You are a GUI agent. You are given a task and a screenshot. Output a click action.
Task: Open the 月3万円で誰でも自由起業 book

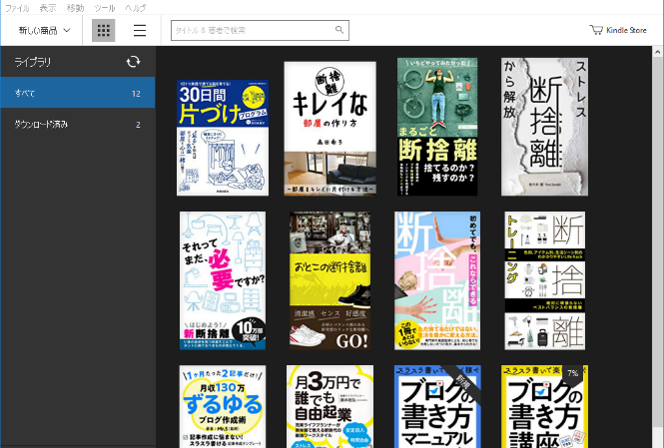[330, 406]
